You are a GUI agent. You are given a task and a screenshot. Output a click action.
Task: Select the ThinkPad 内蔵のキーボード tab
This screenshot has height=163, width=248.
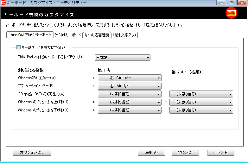tap(30, 34)
